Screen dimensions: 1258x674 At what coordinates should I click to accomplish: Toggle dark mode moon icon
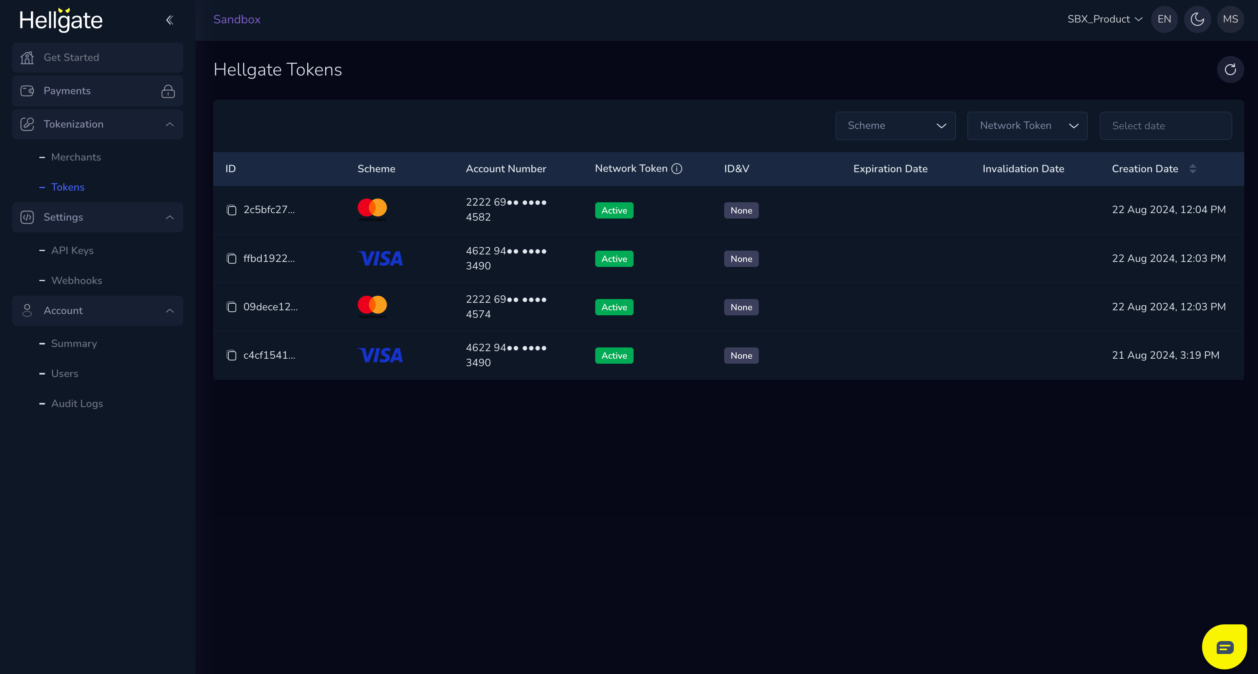pyautogui.click(x=1197, y=20)
